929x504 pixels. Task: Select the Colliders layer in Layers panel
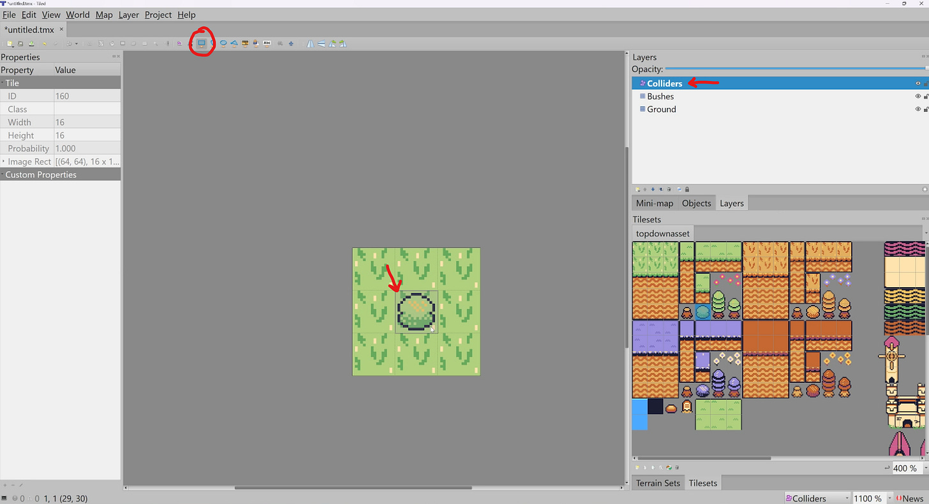[x=664, y=83]
